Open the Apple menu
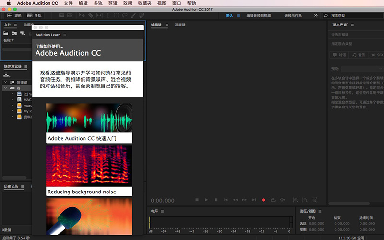 pos(9,3)
